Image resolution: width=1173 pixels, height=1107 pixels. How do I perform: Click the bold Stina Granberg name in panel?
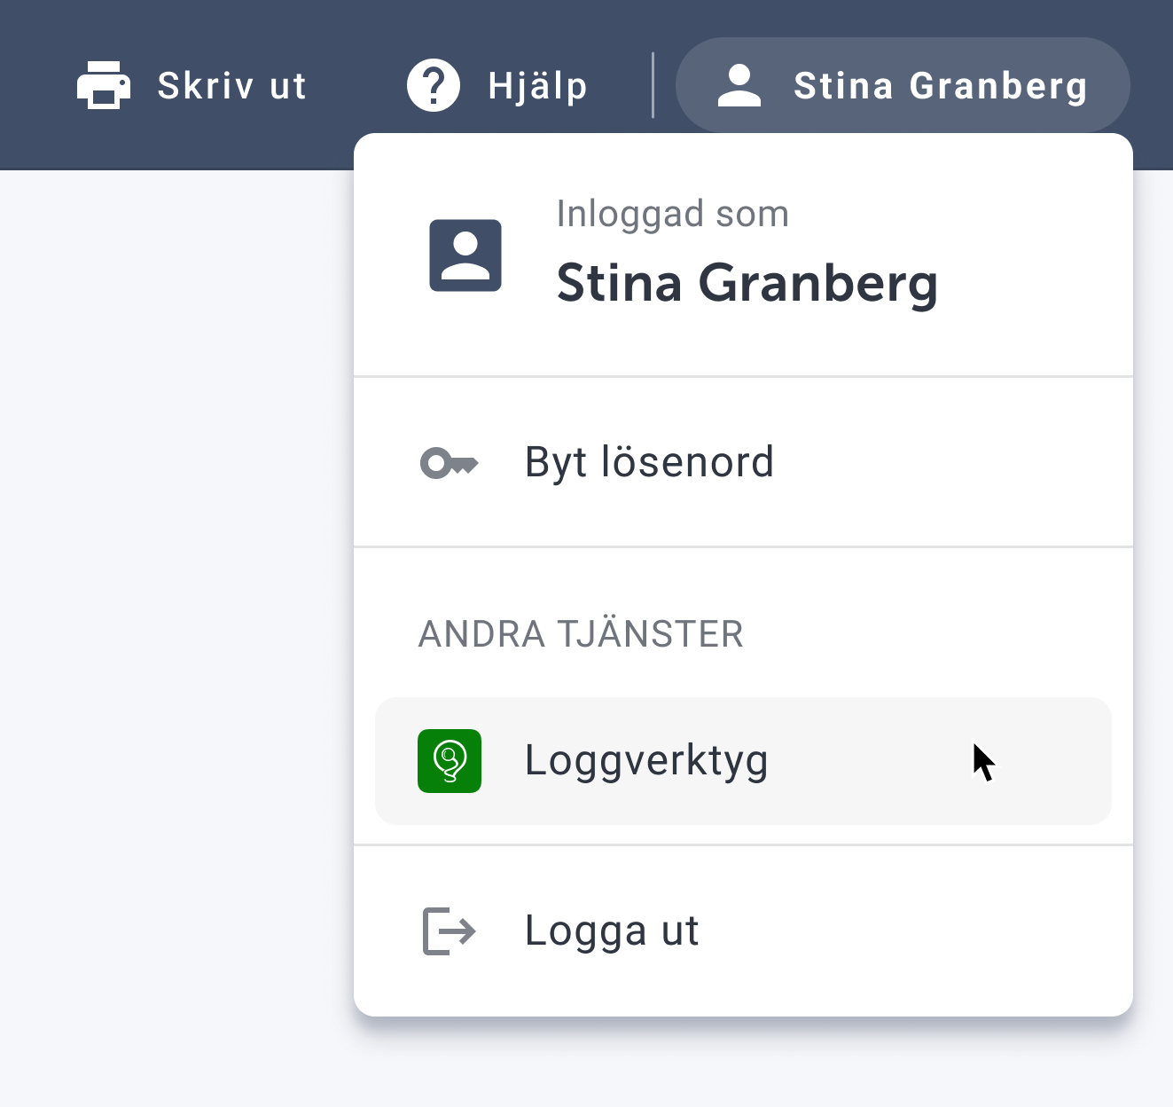(x=747, y=284)
